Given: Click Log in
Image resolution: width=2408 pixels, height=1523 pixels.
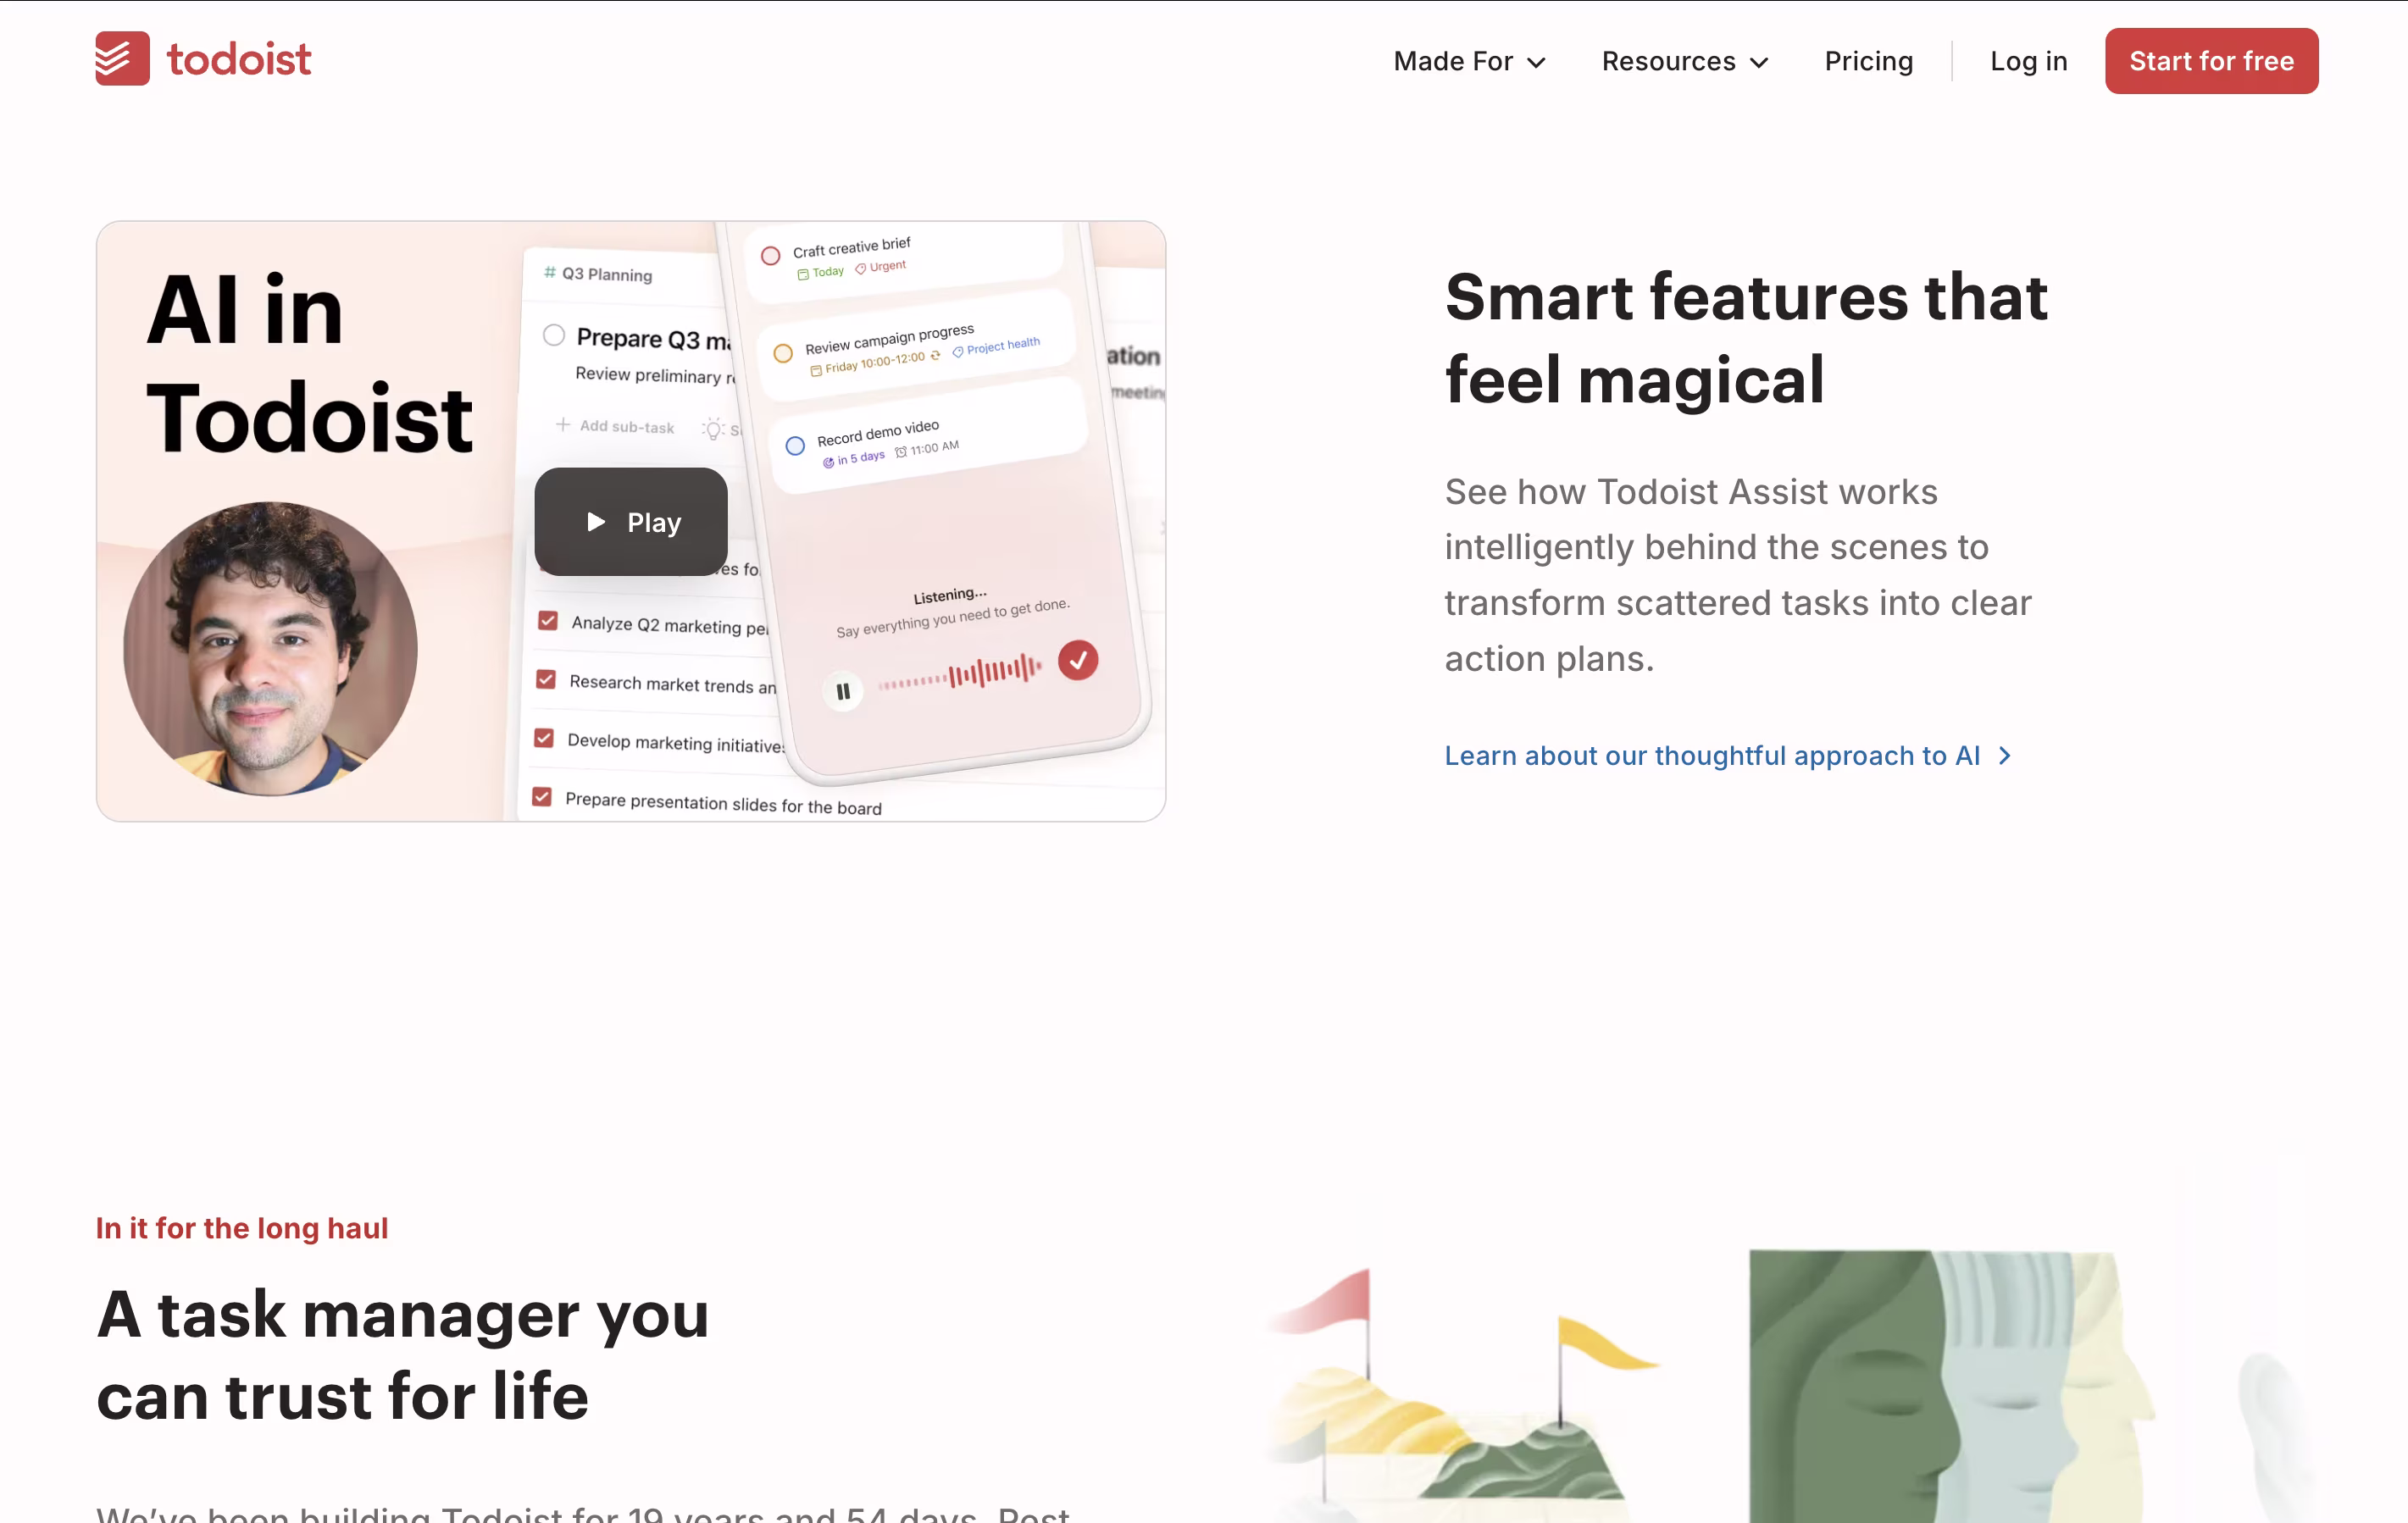Looking at the screenshot, I should 2028,61.
